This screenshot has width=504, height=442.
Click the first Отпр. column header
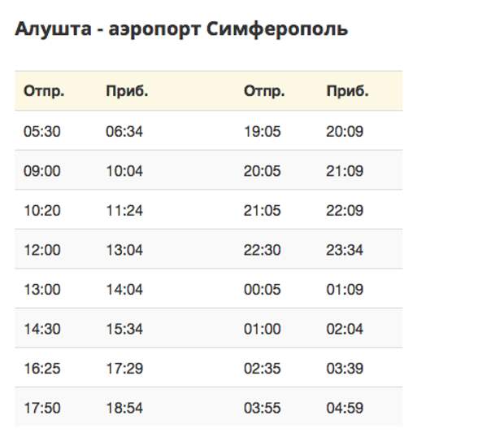click(x=44, y=91)
